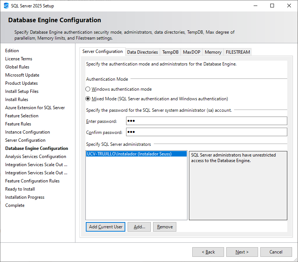This screenshot has height=262, width=298.
Task: Click the SQL Server Setup title bar icon
Action: pos(6,6)
